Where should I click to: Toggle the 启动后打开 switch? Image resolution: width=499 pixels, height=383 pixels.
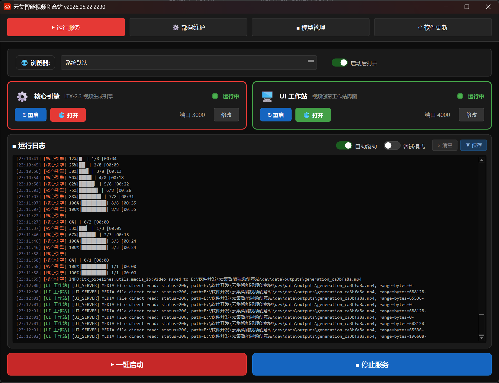[340, 63]
